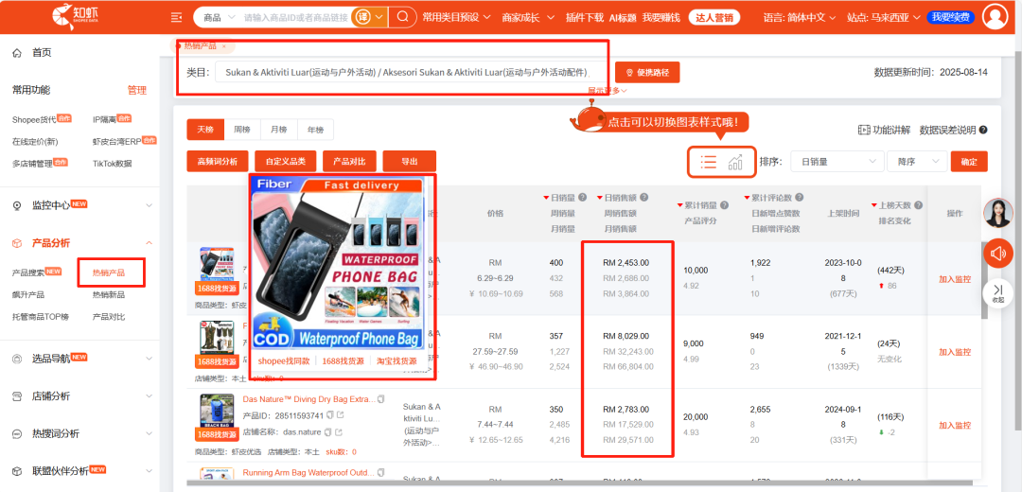
Task: Click 确定 sort confirm button
Action: (969, 162)
